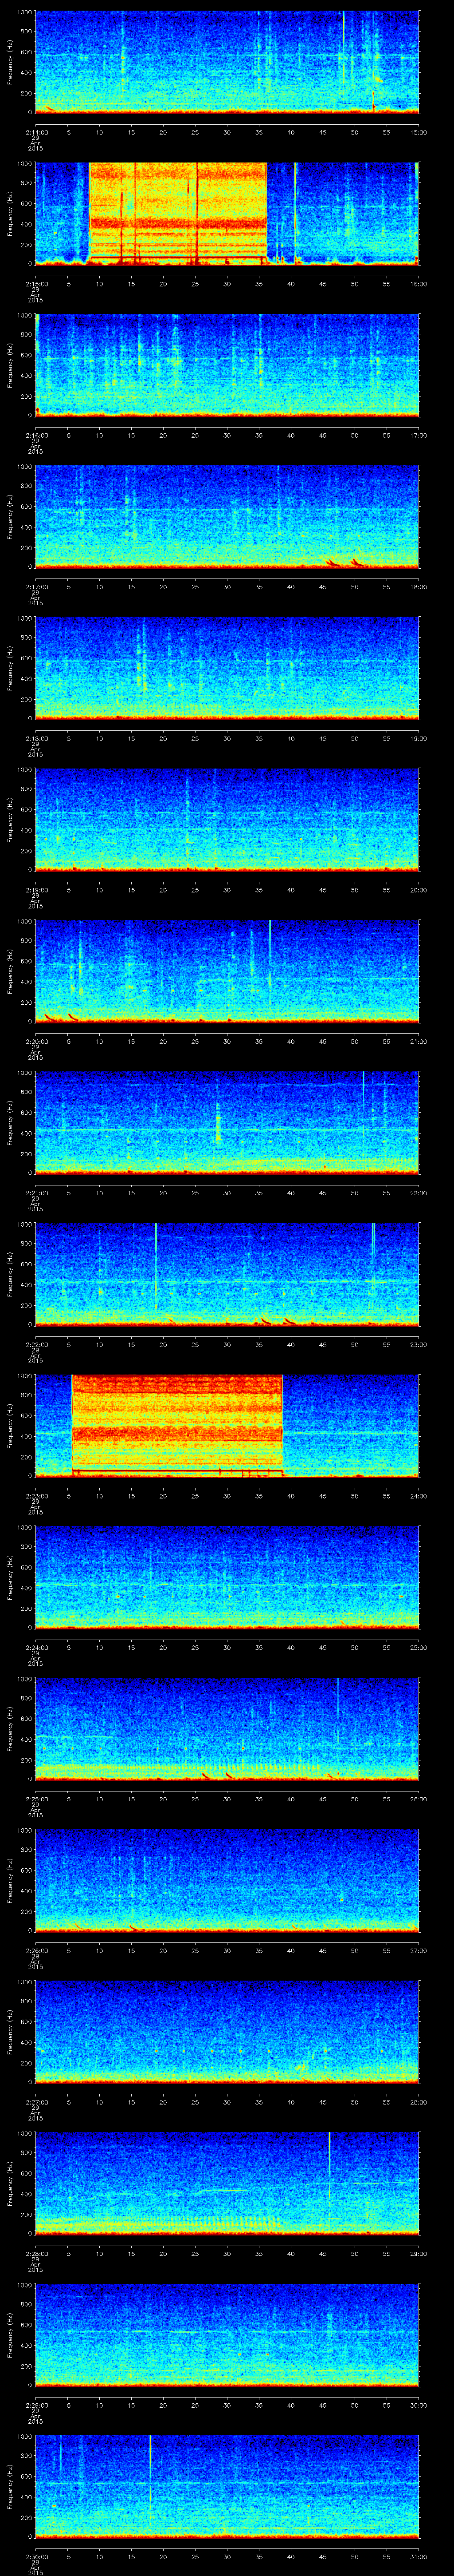Click the spectrogram panel starting at 2:19:00

pyautogui.click(x=227, y=819)
